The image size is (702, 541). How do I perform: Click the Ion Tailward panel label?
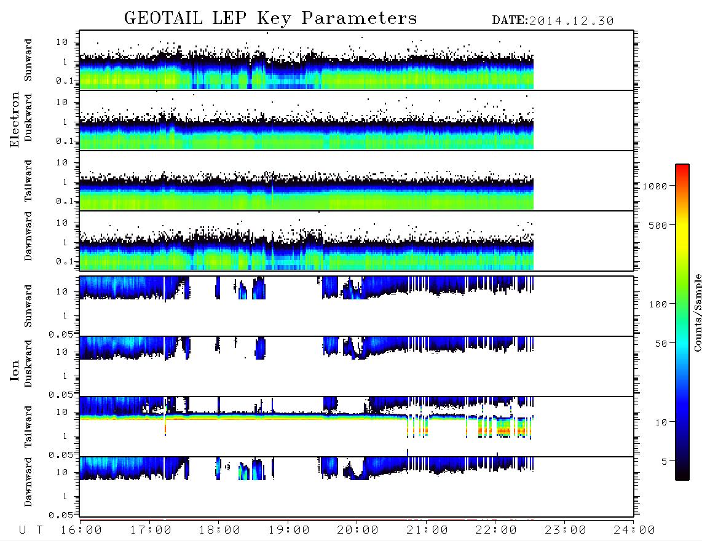(28, 427)
